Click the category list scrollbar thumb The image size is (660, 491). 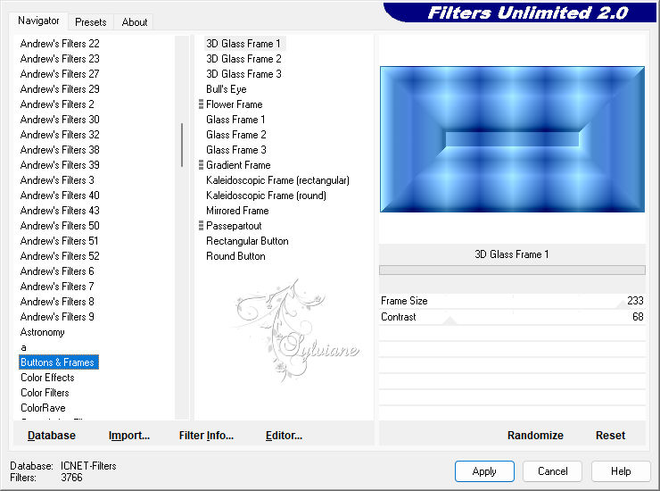click(x=182, y=145)
